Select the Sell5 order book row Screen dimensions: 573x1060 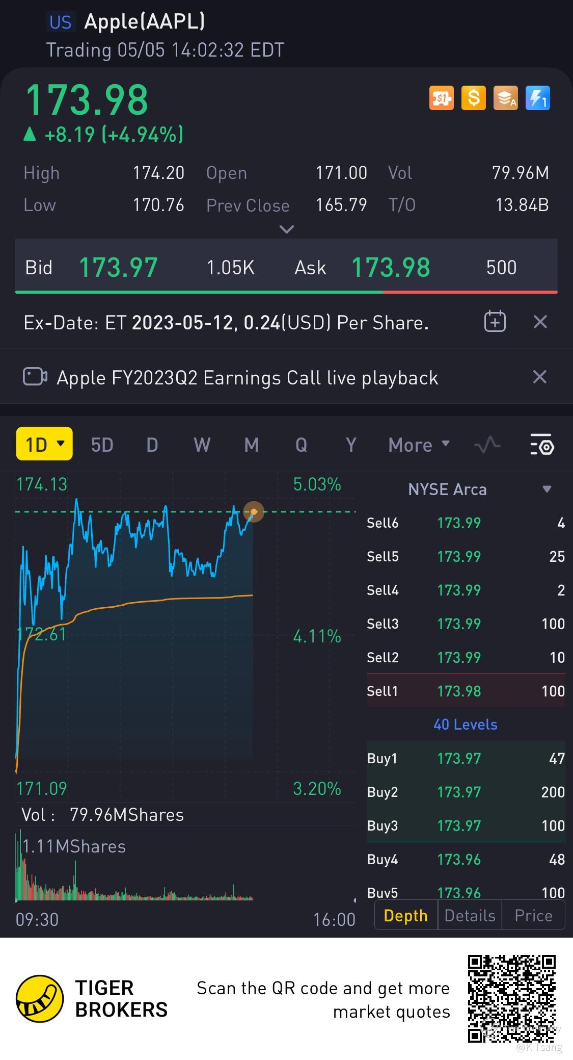point(466,556)
